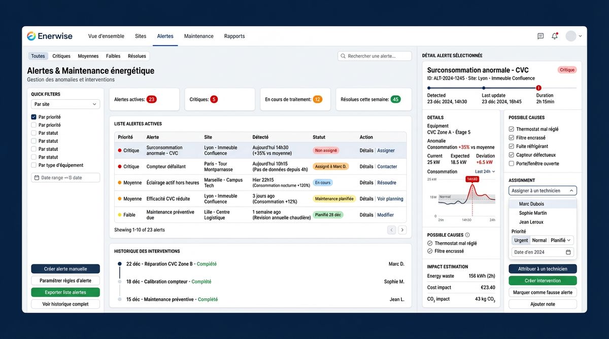Select the Critiques filter tab

click(x=61, y=56)
